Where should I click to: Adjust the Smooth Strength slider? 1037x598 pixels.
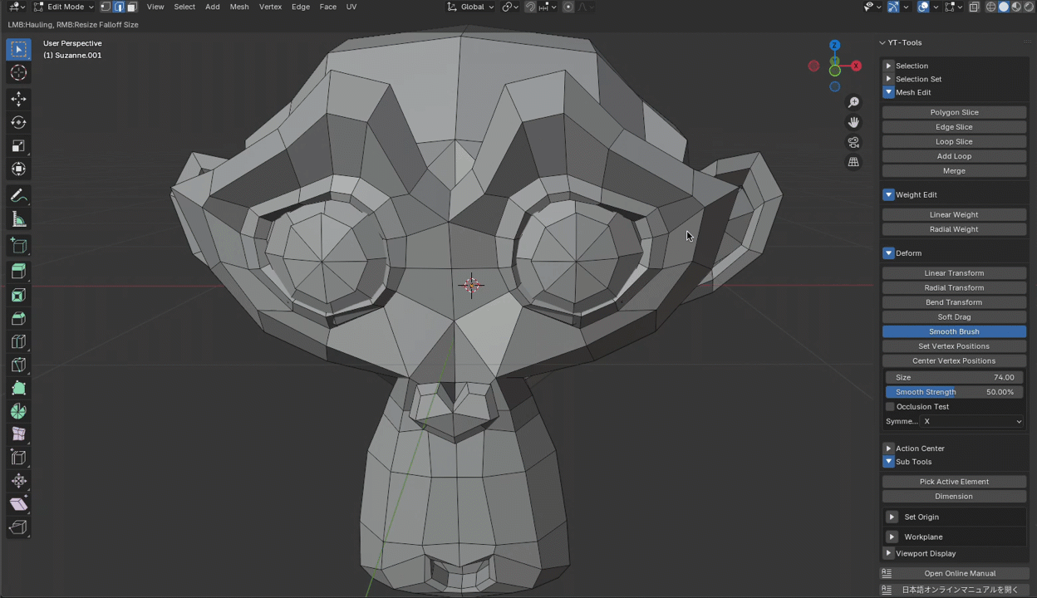pyautogui.click(x=954, y=392)
